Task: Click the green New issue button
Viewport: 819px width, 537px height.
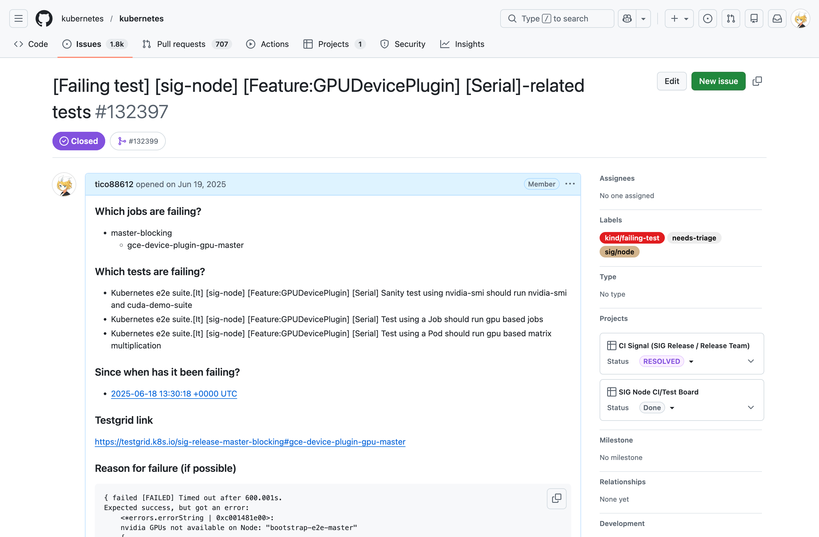Action: coord(718,81)
